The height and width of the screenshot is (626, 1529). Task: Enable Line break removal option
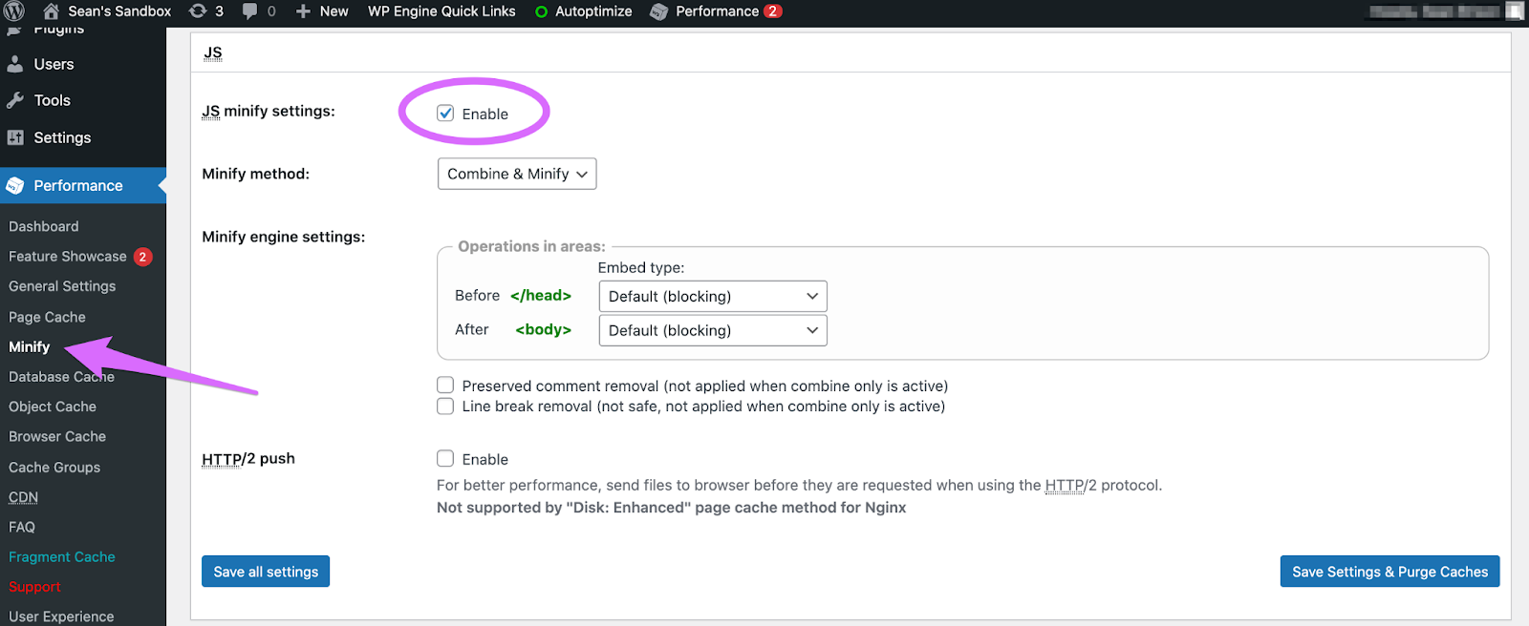point(445,406)
